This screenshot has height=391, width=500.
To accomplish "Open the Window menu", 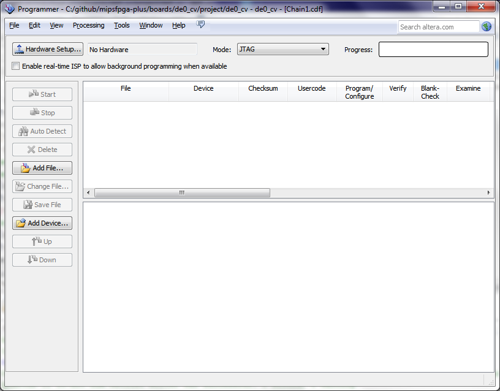I will click(151, 25).
